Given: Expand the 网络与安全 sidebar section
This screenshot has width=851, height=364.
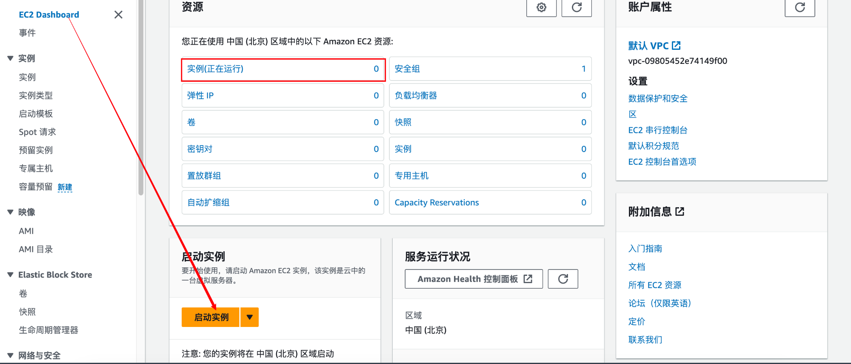Looking at the screenshot, I should coord(11,355).
